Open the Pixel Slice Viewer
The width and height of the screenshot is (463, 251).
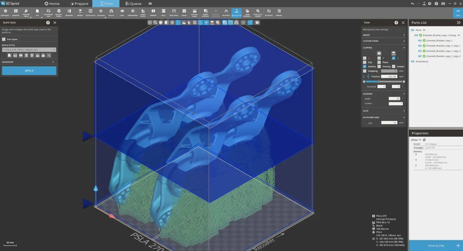click(x=258, y=13)
